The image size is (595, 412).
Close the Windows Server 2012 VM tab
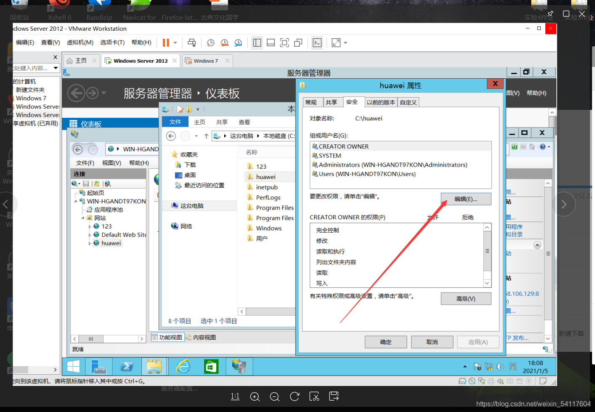[x=175, y=61]
